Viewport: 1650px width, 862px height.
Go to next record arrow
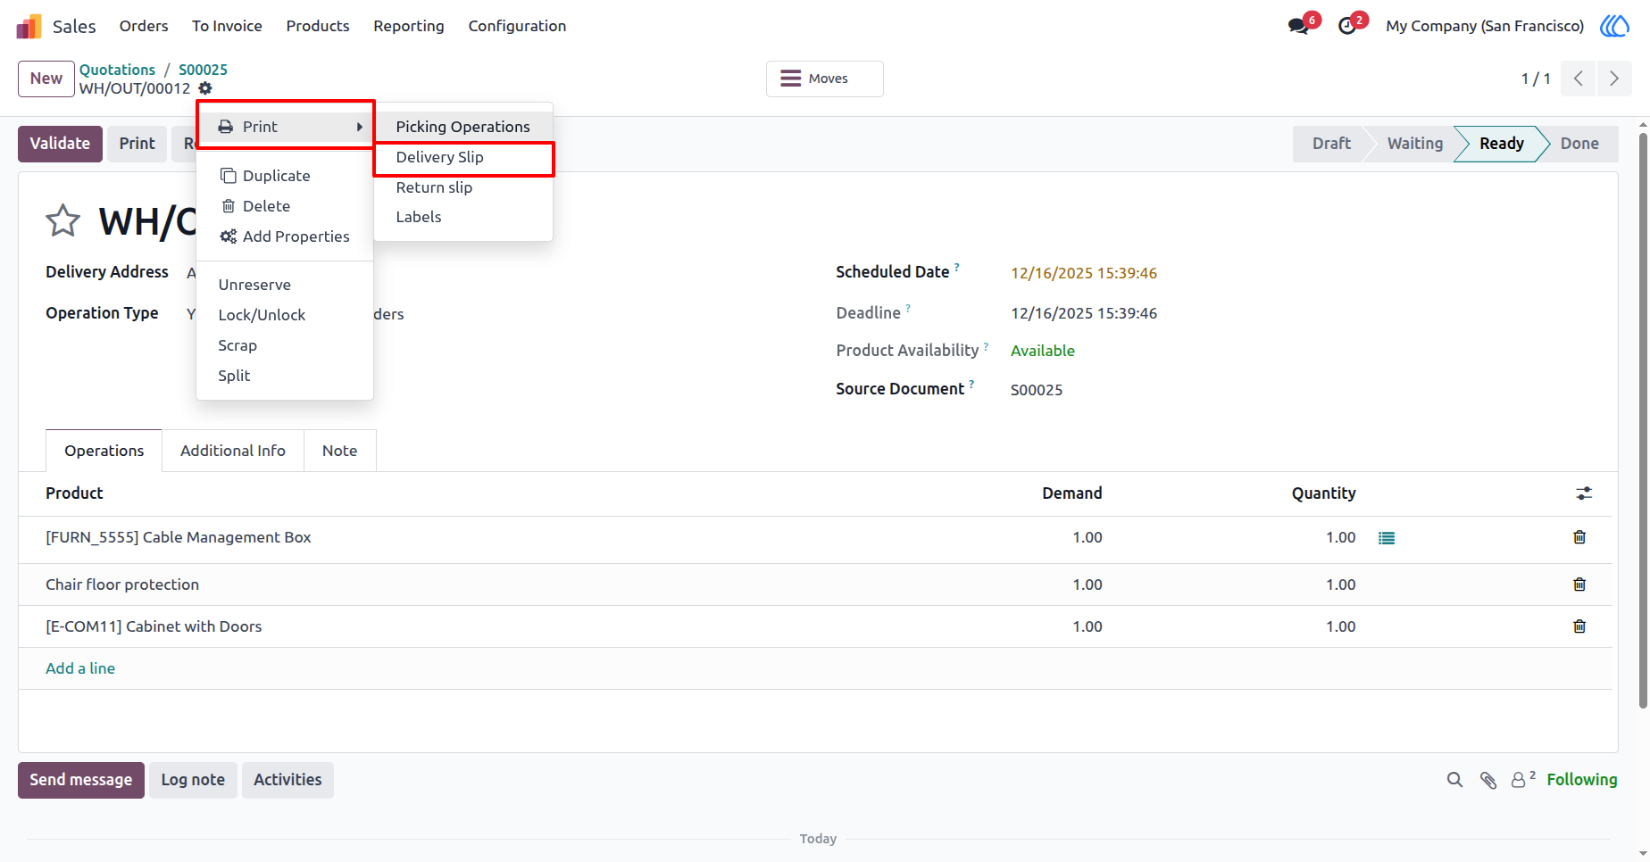coord(1613,79)
